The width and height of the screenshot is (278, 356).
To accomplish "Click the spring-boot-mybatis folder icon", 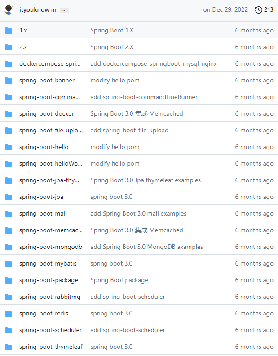I will tap(9, 264).
